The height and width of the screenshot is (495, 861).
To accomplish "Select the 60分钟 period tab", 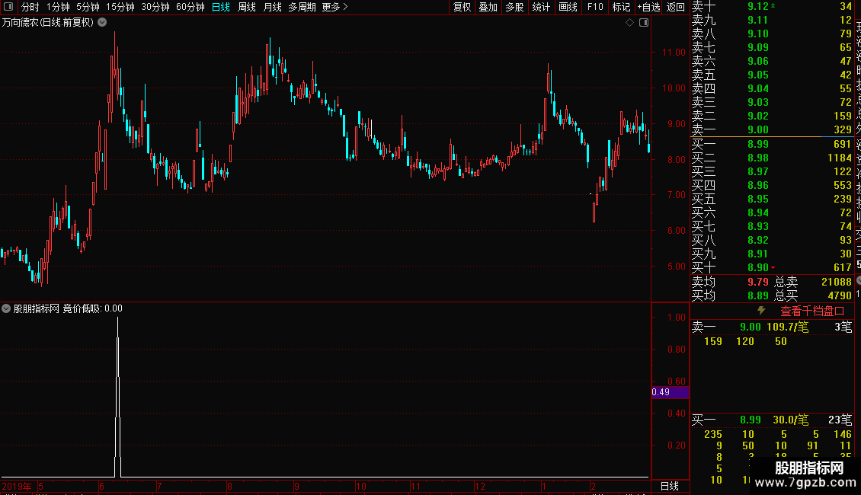I will pyautogui.click(x=190, y=7).
